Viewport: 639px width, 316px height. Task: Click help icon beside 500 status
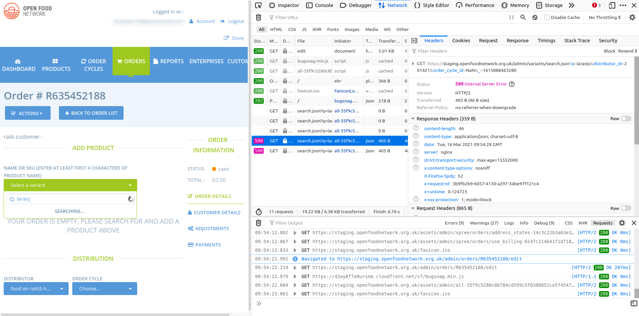pyautogui.click(x=512, y=84)
